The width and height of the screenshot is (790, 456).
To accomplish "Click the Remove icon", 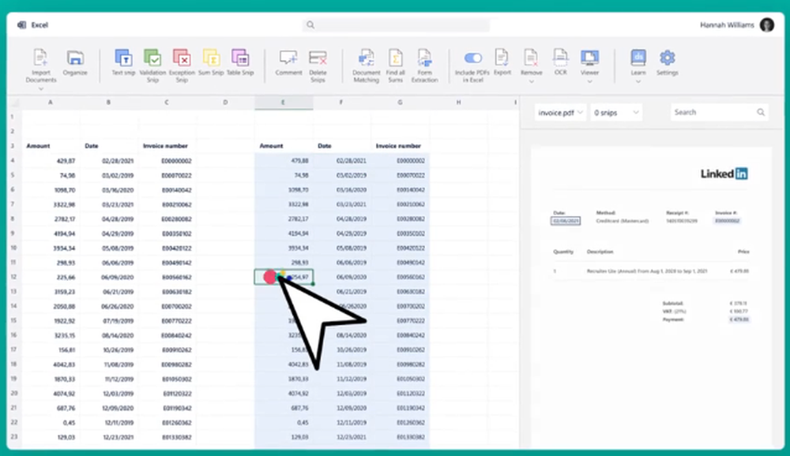I will pyautogui.click(x=531, y=58).
